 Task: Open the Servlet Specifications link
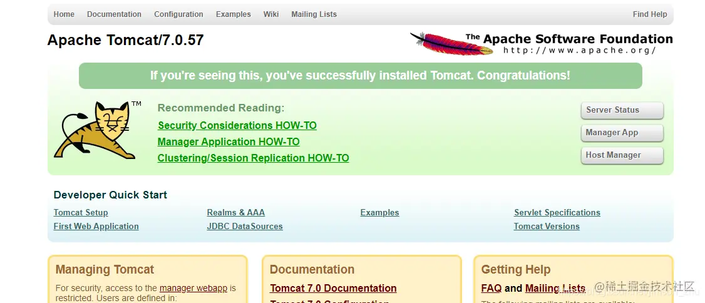click(x=557, y=213)
